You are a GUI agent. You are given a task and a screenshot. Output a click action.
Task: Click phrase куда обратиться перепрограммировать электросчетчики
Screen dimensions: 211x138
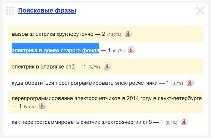[x=85, y=83]
